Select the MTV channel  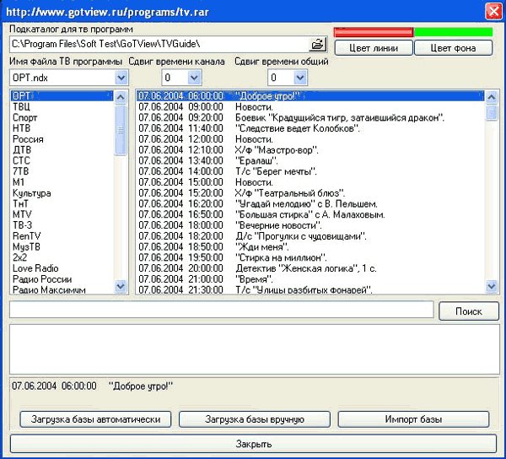[x=62, y=214]
